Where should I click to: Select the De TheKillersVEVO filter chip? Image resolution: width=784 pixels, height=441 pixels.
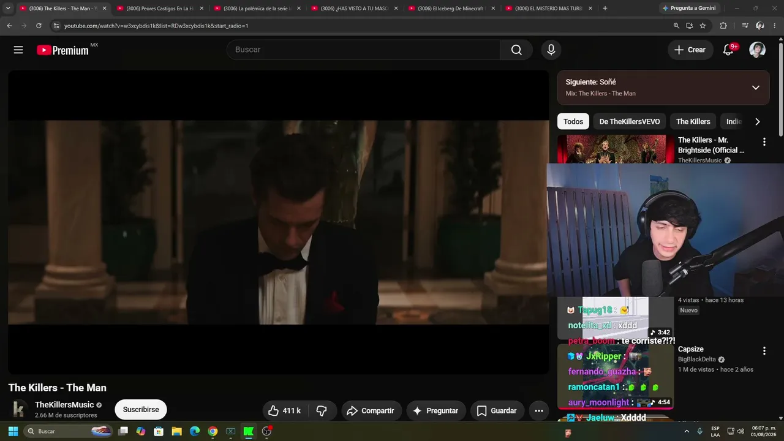[x=630, y=121]
